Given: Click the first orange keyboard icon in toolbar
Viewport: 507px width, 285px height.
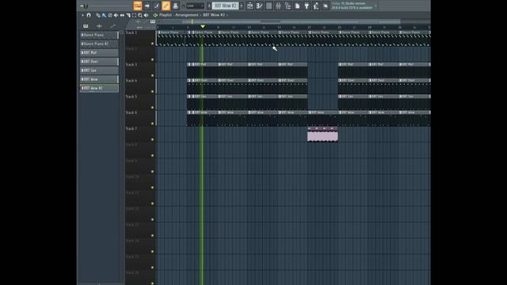Looking at the screenshot, I should (137, 6).
